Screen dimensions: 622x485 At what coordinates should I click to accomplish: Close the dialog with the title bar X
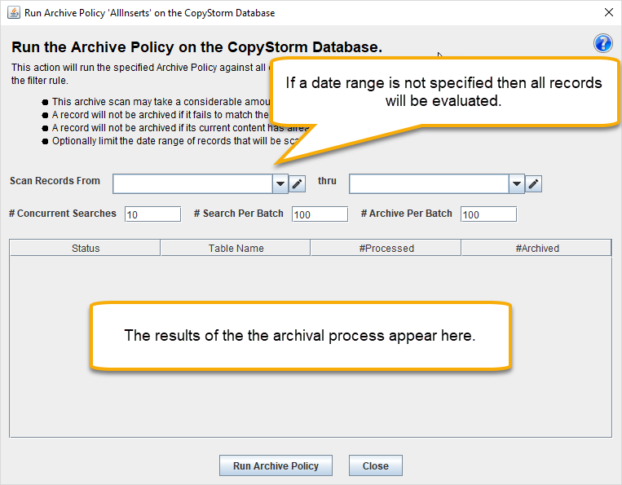pyautogui.click(x=609, y=13)
